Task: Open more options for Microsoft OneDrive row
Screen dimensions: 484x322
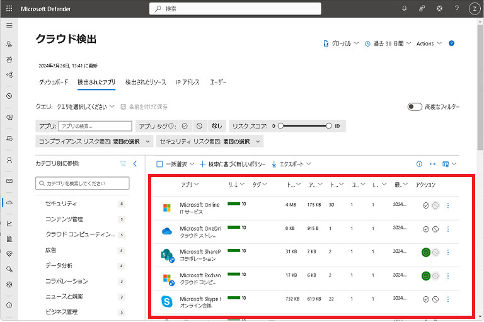Action: pos(448,229)
